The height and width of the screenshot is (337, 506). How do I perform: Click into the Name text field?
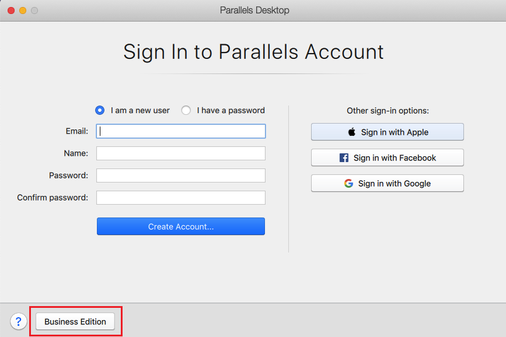click(181, 153)
